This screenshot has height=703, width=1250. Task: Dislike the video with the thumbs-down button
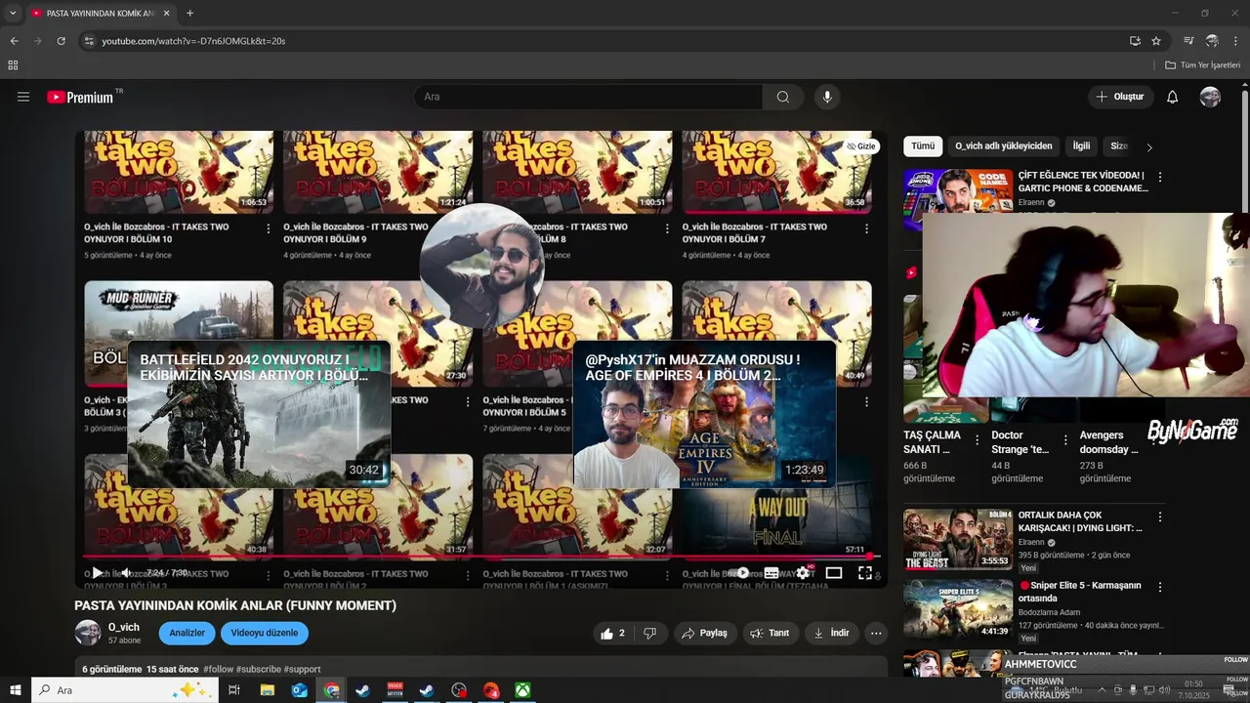coord(650,633)
